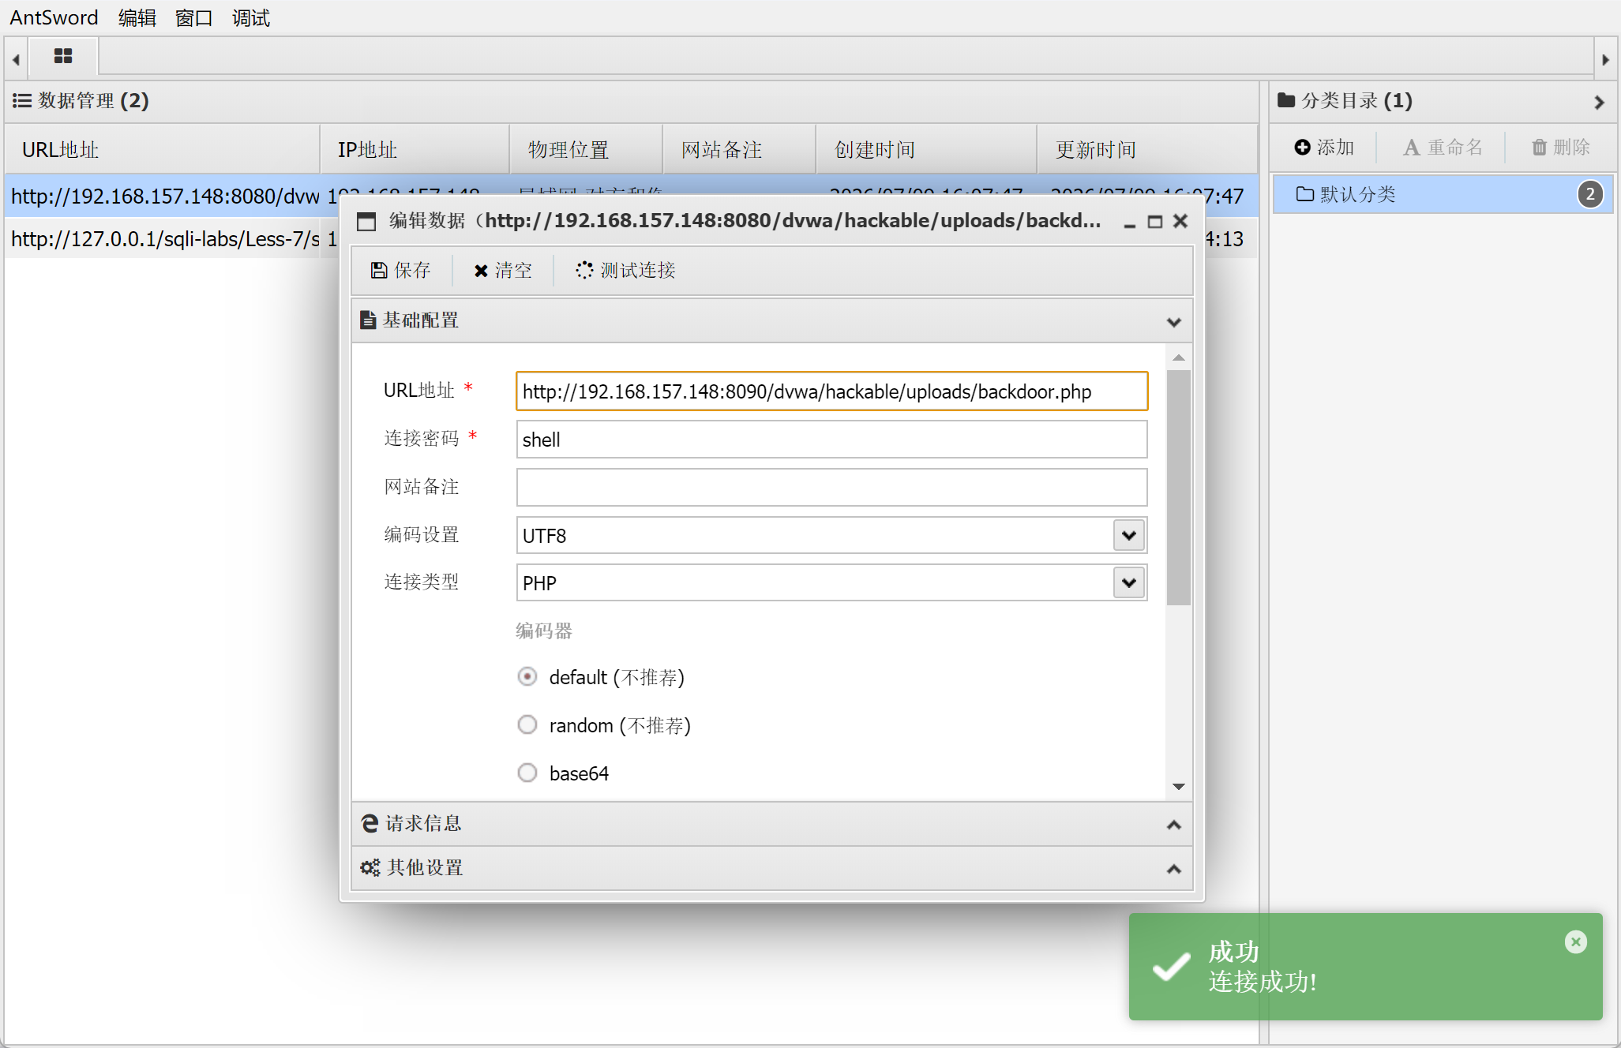Click the 基础配置 document icon

[x=367, y=320]
